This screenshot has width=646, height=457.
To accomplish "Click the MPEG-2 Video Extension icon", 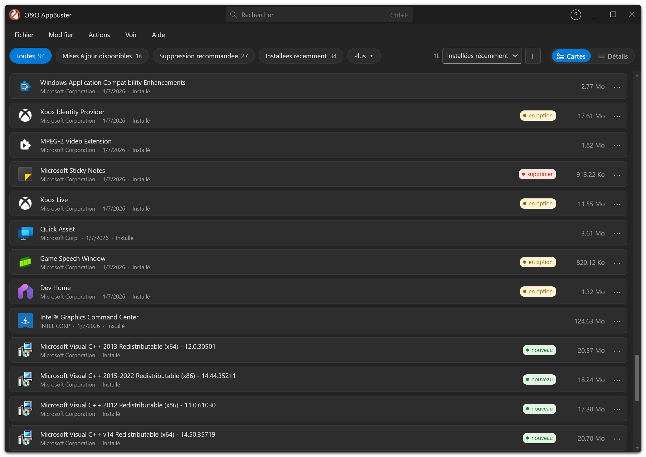I will (x=25, y=145).
